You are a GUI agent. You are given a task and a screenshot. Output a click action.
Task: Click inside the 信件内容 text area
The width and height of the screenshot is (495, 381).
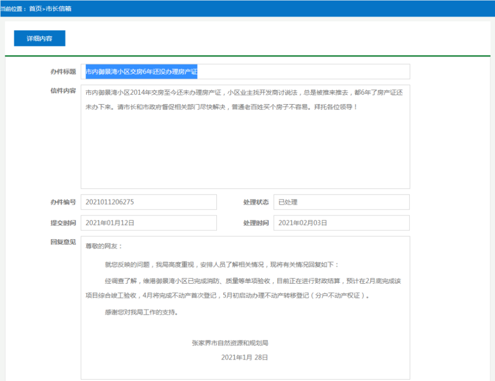[x=246, y=136]
